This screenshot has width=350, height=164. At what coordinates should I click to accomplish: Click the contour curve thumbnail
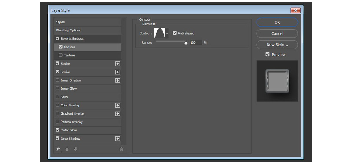159,33
